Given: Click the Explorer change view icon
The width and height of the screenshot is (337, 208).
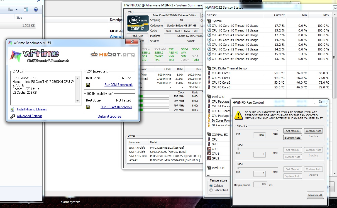Looking at the screenshot, I should [x=11, y=9].
